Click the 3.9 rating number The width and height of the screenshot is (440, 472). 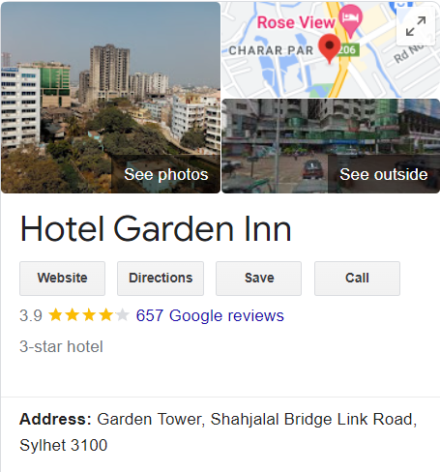click(x=31, y=315)
